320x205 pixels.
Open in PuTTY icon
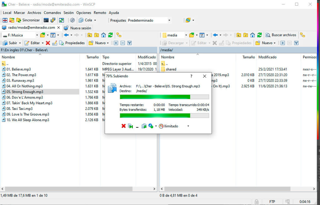[53, 20]
